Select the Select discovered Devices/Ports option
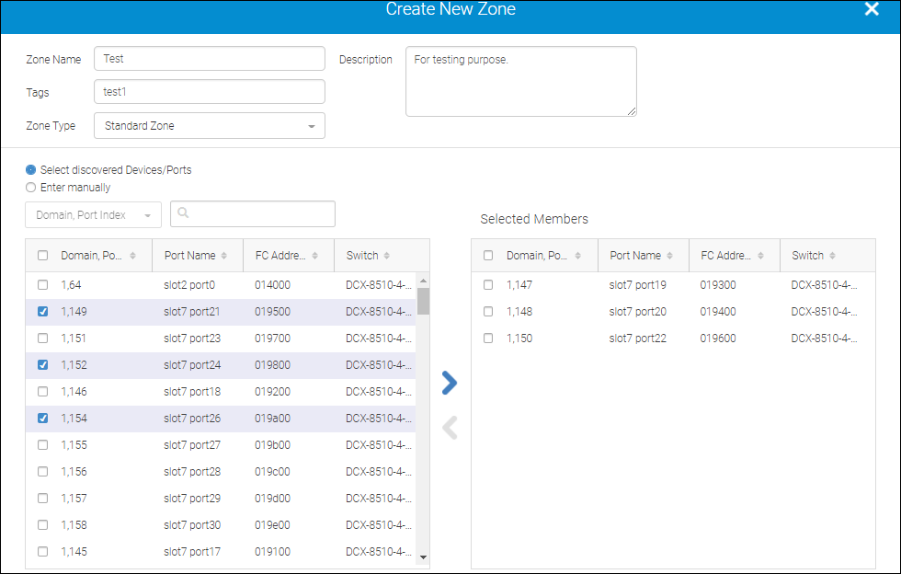This screenshot has height=574, width=901. [30, 170]
